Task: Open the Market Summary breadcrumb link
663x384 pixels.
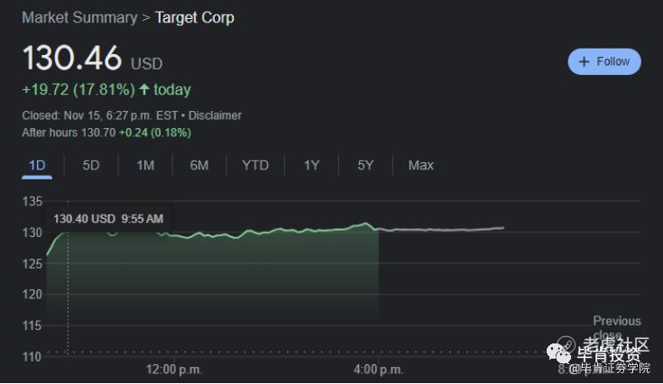Action: pos(79,18)
